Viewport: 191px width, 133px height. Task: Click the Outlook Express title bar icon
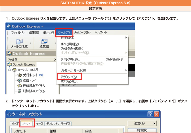[9, 26]
